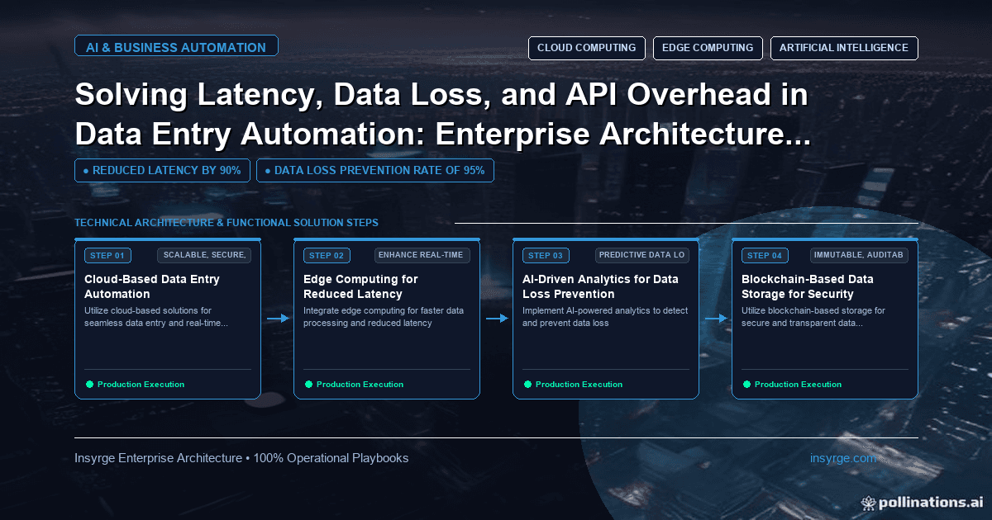
Task: Click Production Execution text in Step 04 card
Action: pos(798,385)
